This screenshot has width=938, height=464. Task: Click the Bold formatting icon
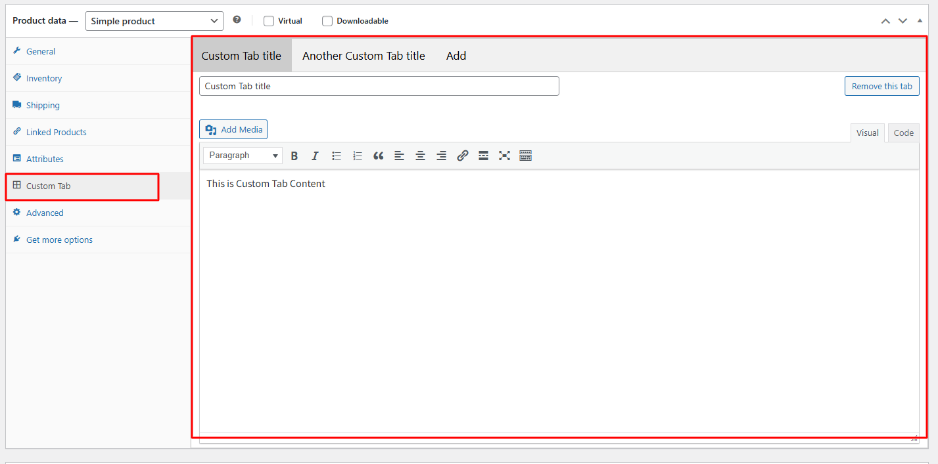(x=294, y=156)
